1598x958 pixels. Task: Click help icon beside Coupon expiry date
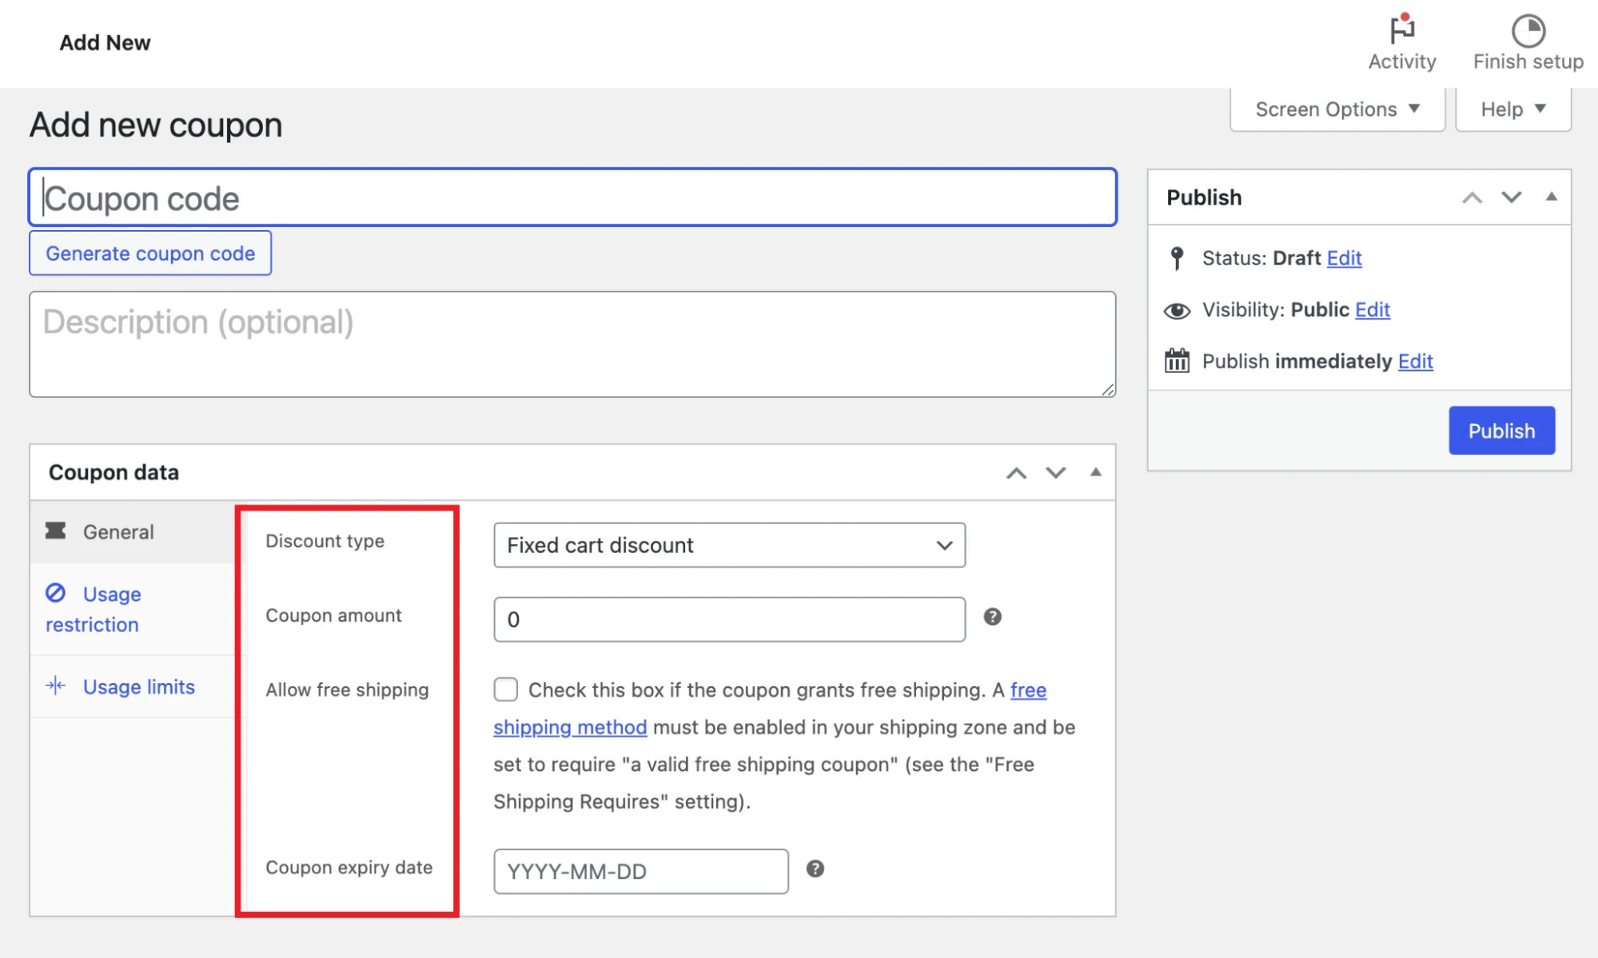click(x=815, y=869)
